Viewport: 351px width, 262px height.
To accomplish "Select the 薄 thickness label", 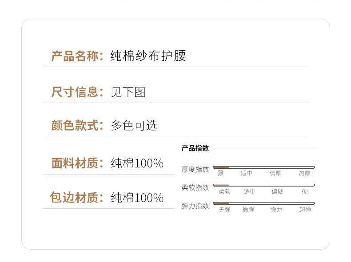I will [x=220, y=173].
